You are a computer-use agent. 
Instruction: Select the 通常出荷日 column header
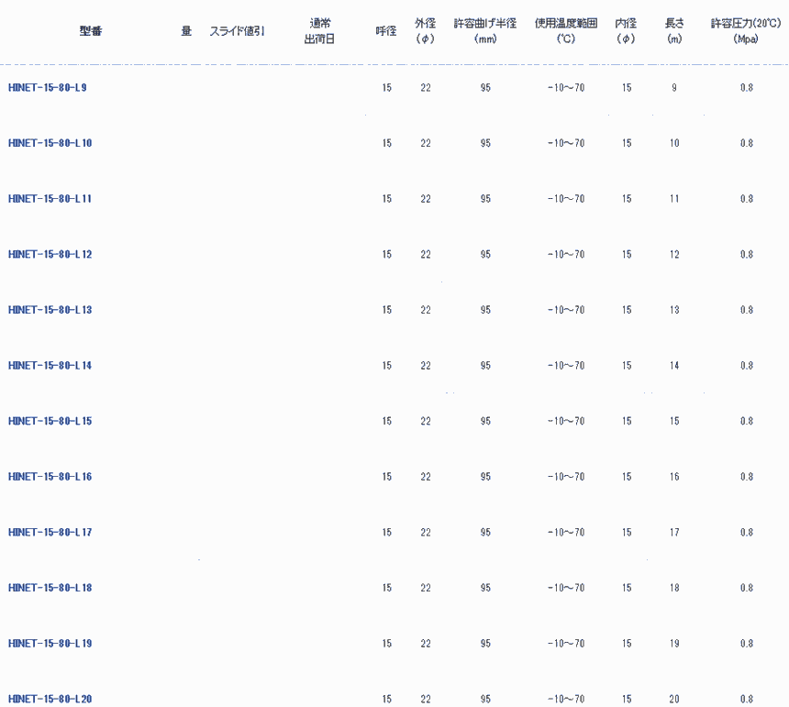tap(319, 31)
